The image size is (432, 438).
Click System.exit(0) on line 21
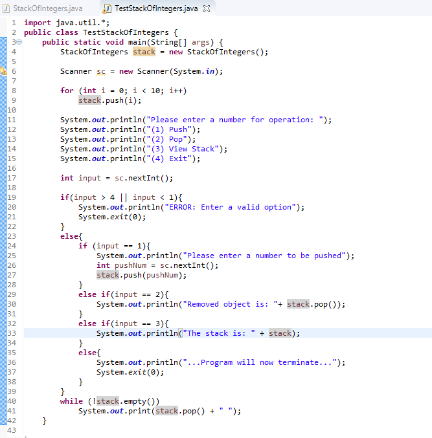coord(112,217)
